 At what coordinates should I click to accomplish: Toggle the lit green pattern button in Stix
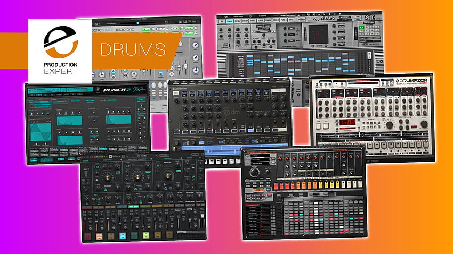point(361,27)
